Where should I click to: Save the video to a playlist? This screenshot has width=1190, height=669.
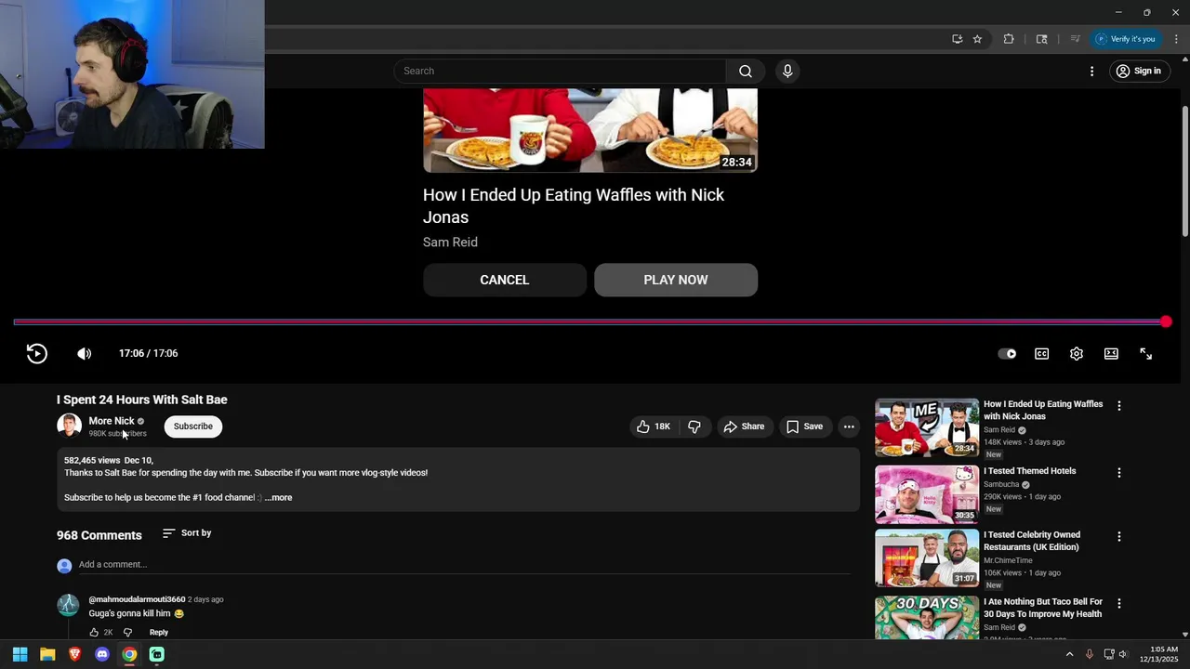point(805,426)
